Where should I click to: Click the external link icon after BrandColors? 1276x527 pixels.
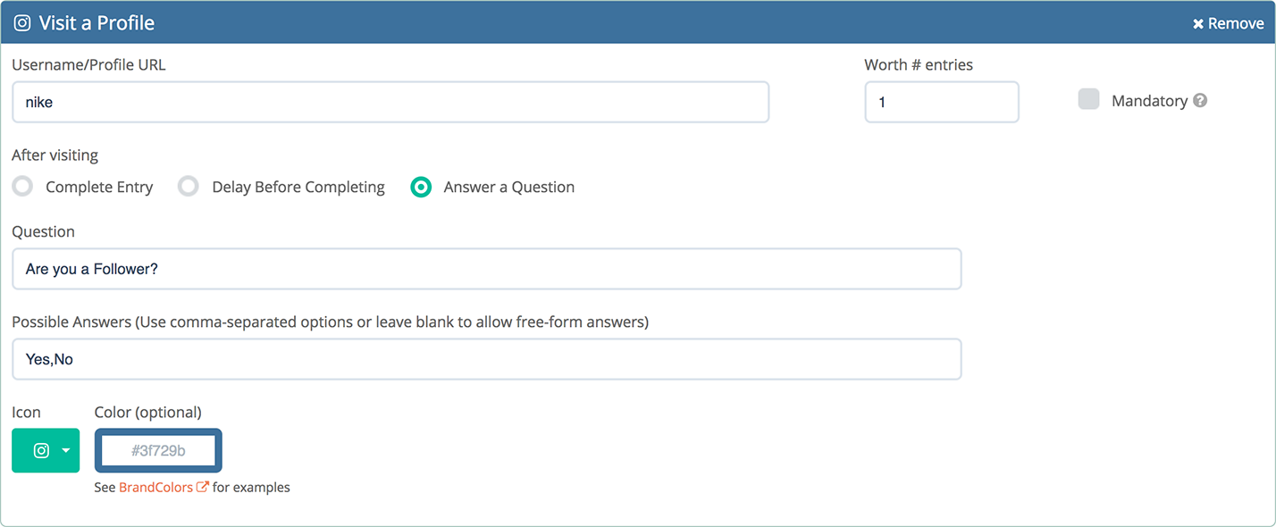203,488
